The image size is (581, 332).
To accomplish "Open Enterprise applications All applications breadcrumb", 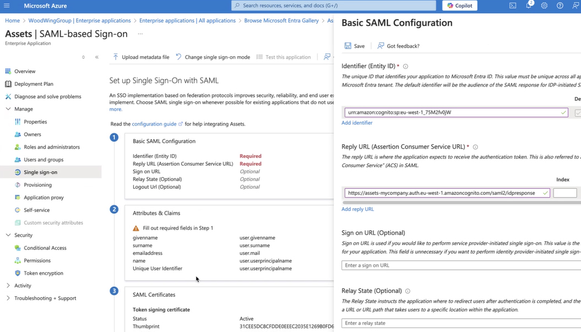I will 187,20.
